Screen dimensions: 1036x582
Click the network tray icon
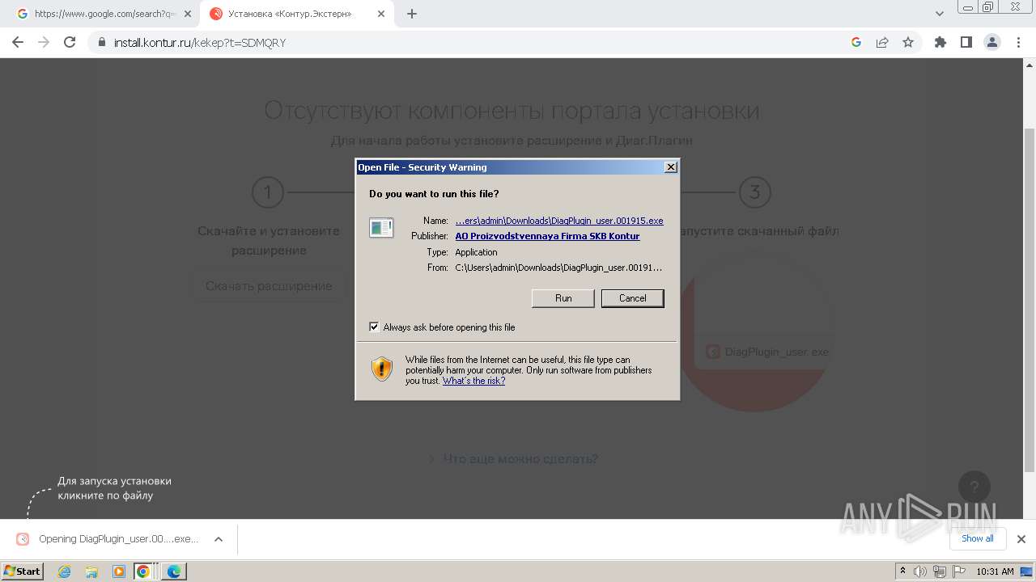pos(939,571)
